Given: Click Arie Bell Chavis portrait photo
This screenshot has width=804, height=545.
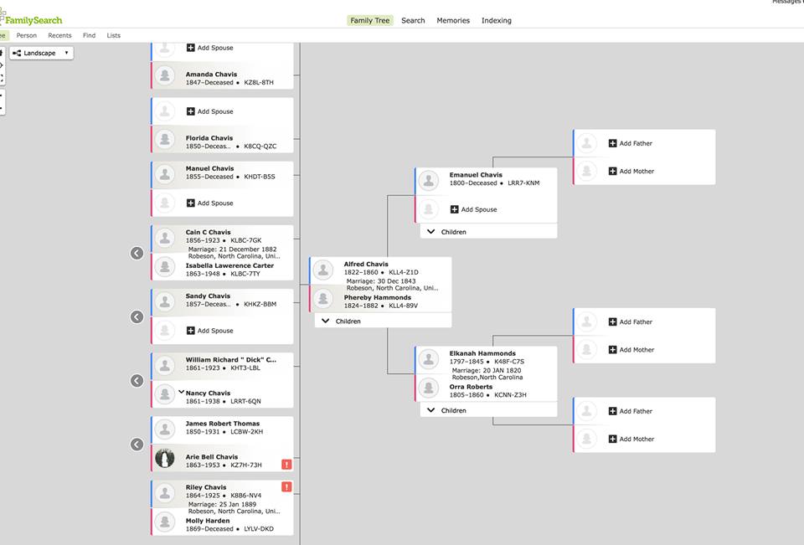Looking at the screenshot, I should (165, 458).
